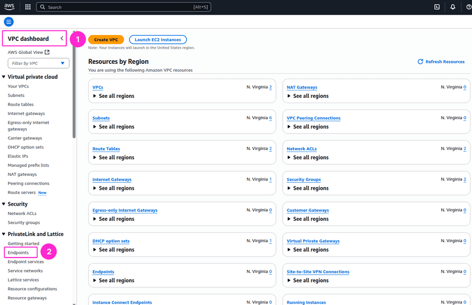The width and height of the screenshot is (472, 305).
Task: Click the Create VPC button
Action: [106, 39]
